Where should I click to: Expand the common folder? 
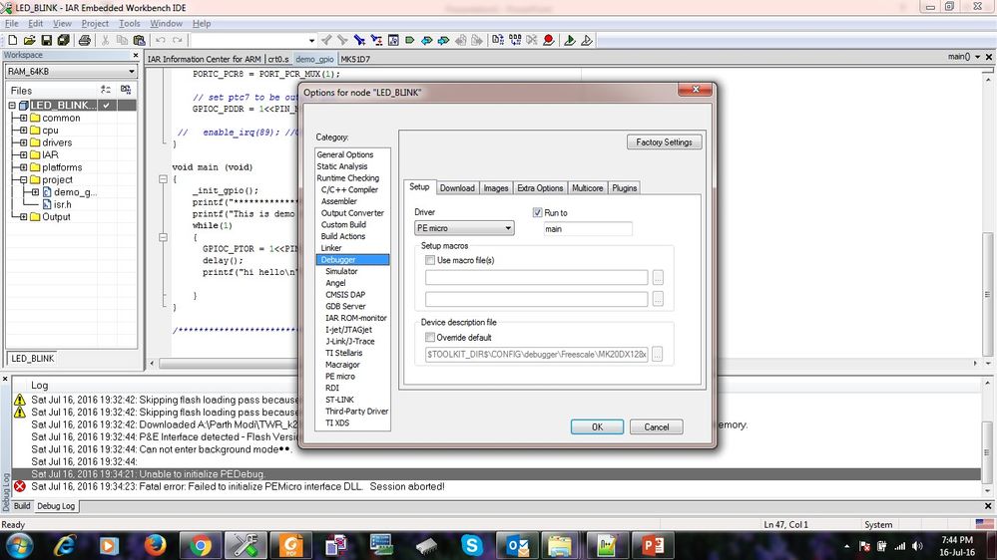coord(24,119)
